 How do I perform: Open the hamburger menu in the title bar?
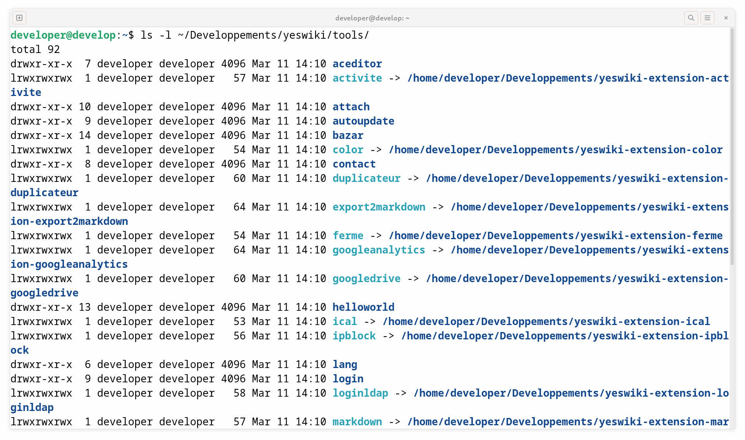[707, 18]
